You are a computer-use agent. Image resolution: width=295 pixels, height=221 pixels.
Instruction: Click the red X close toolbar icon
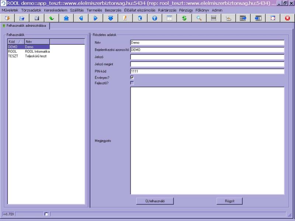[x=287, y=18]
